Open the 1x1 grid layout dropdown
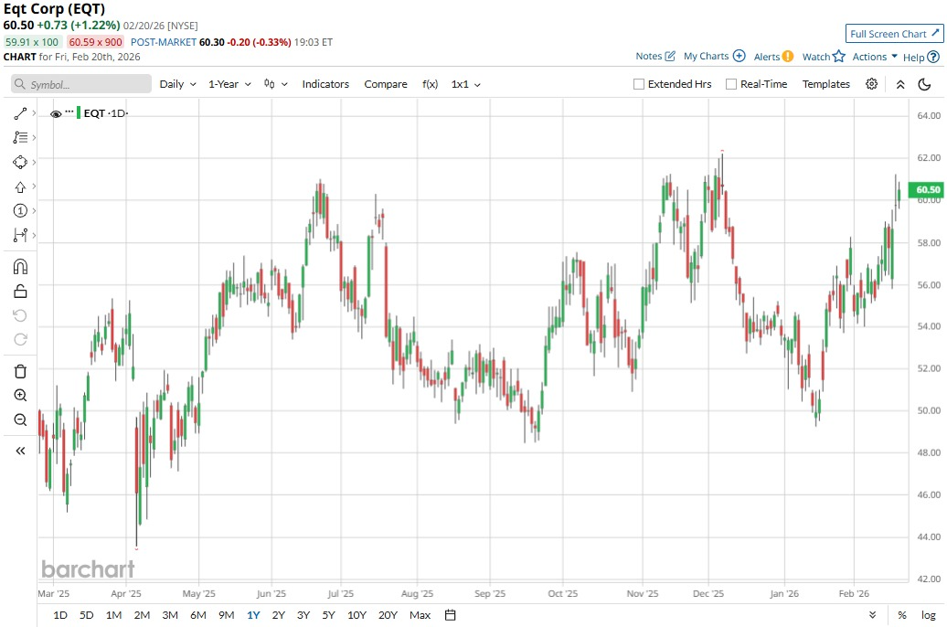Screen dimensions: 947x627 tap(465, 84)
